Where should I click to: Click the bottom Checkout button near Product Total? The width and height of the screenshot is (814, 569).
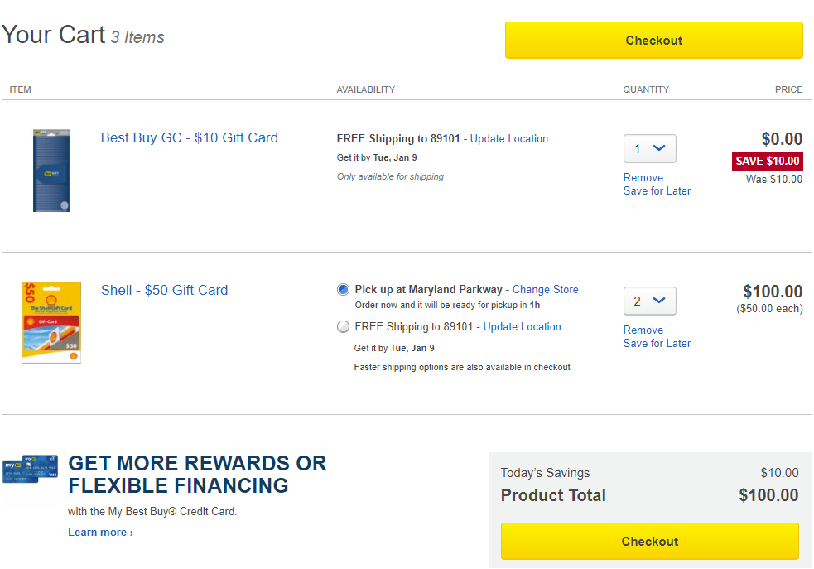point(650,542)
